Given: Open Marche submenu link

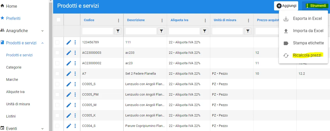Looking at the screenshot, I should coord(12,80).
